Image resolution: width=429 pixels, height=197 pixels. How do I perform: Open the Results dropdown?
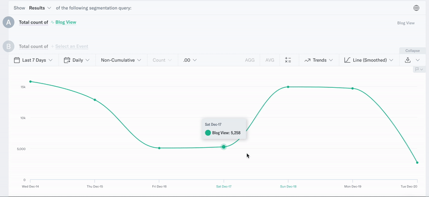(40, 8)
